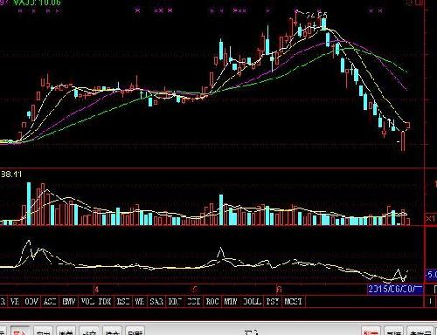This screenshot has height=335, width=437.
Task: Open the KDJ indicator tab
Action: [x=175, y=301]
